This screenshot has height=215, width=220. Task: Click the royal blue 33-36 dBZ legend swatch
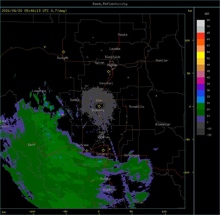[201, 93]
